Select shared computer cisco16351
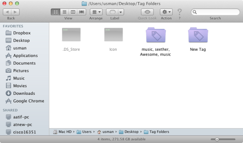 coord(25,132)
